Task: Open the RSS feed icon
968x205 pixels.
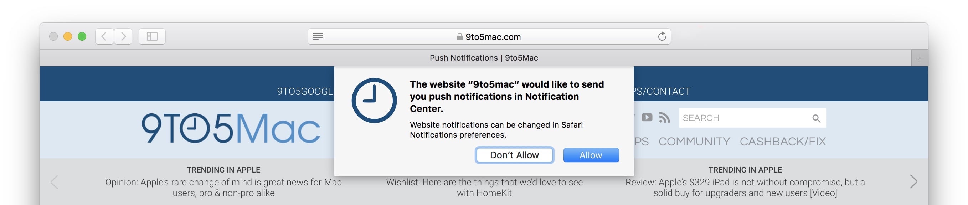Action: click(664, 118)
